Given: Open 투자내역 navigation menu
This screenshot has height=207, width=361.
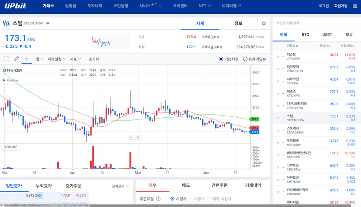Looking at the screenshot, I should [95, 6].
